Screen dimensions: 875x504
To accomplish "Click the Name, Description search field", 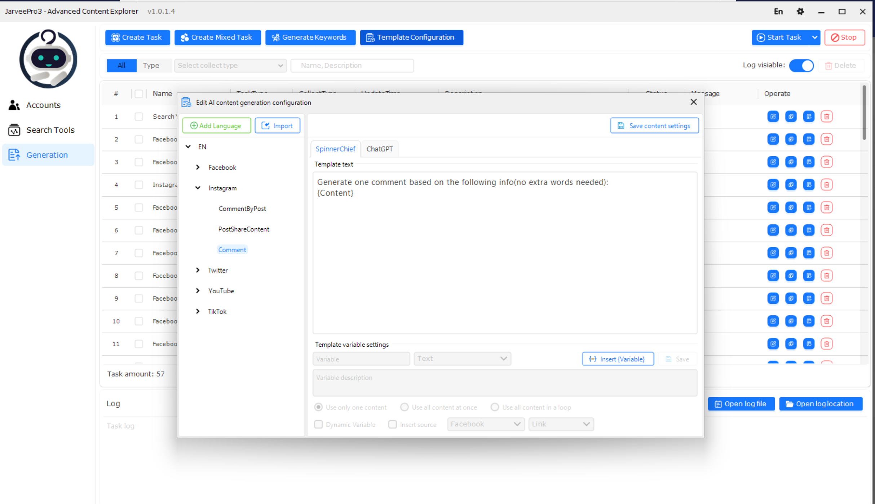I will coord(352,65).
